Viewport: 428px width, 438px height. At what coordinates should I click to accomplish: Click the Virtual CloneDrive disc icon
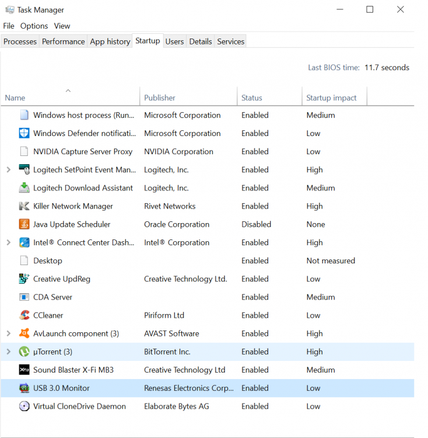coord(24,406)
